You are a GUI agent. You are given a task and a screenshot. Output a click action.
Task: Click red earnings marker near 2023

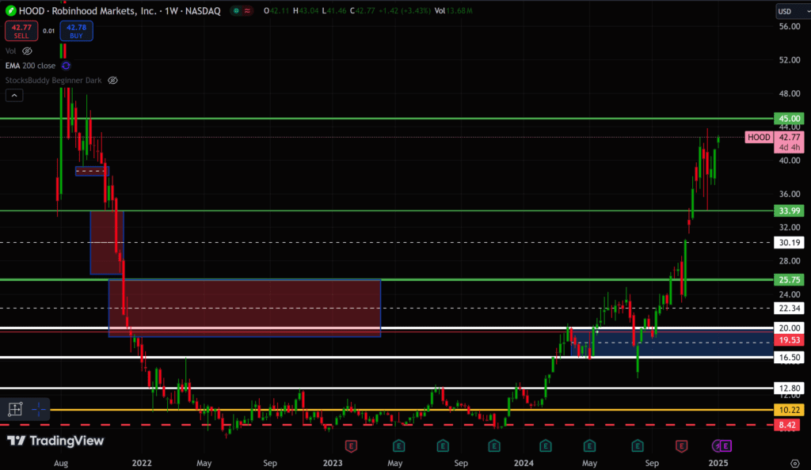click(x=351, y=445)
